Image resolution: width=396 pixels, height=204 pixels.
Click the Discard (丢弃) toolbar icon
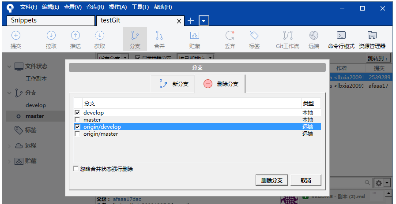point(230,35)
